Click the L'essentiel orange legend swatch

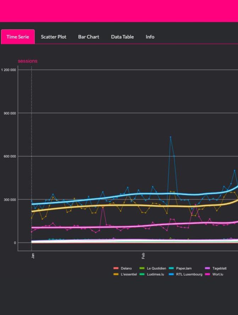tap(116, 275)
